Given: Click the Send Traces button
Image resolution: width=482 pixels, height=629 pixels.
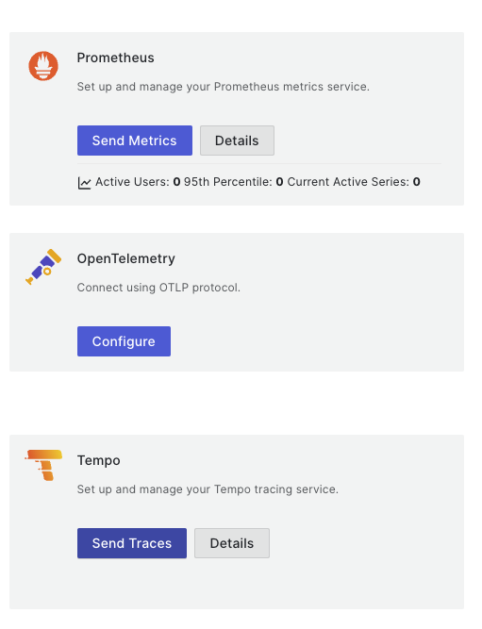Looking at the screenshot, I should pyautogui.click(x=132, y=543).
